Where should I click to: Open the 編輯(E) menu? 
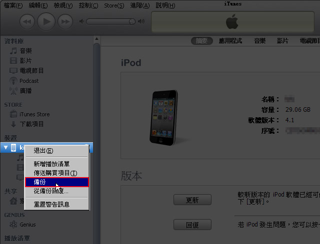point(38,5)
